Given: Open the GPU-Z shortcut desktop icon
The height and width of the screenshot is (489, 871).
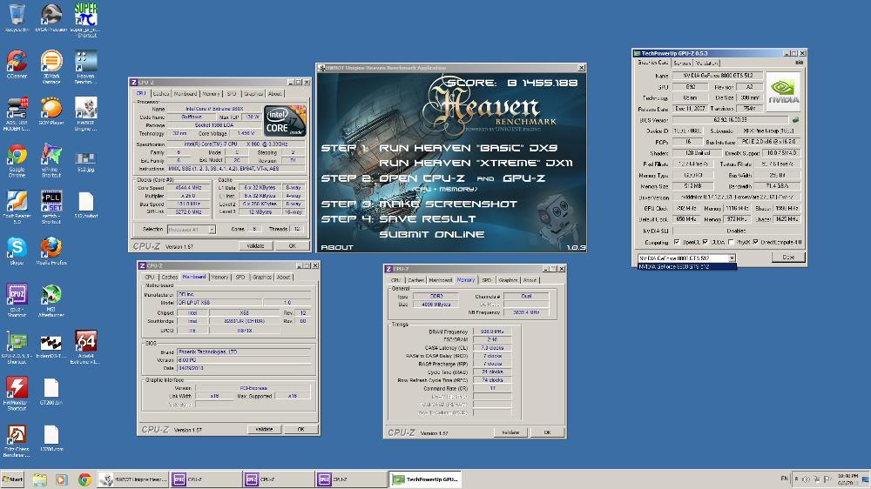Looking at the screenshot, I should pos(17,347).
